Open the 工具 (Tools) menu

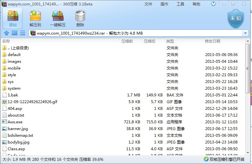click(180, 4)
